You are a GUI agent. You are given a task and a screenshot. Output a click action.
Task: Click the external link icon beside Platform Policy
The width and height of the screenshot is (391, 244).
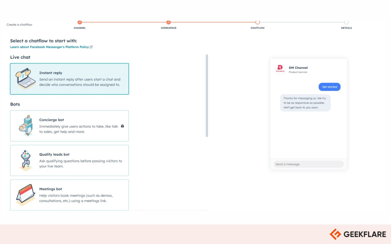tap(91, 47)
